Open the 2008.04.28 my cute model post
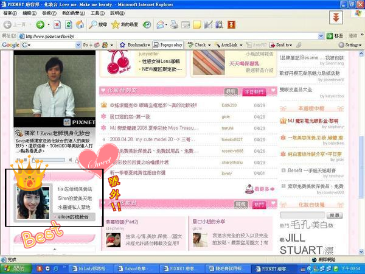365x274 pixels. 152,139
